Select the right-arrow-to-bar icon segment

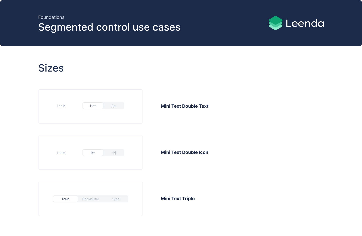pyautogui.click(x=114, y=153)
